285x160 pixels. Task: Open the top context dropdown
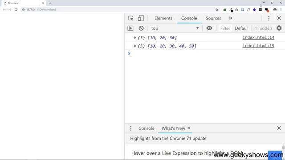[x=175, y=28]
